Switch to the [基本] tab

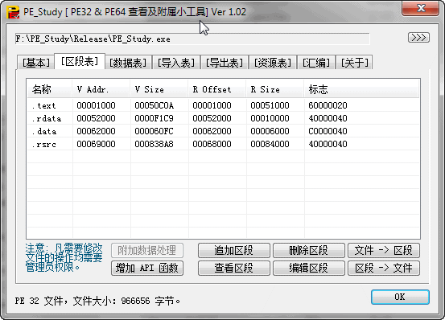coord(35,63)
